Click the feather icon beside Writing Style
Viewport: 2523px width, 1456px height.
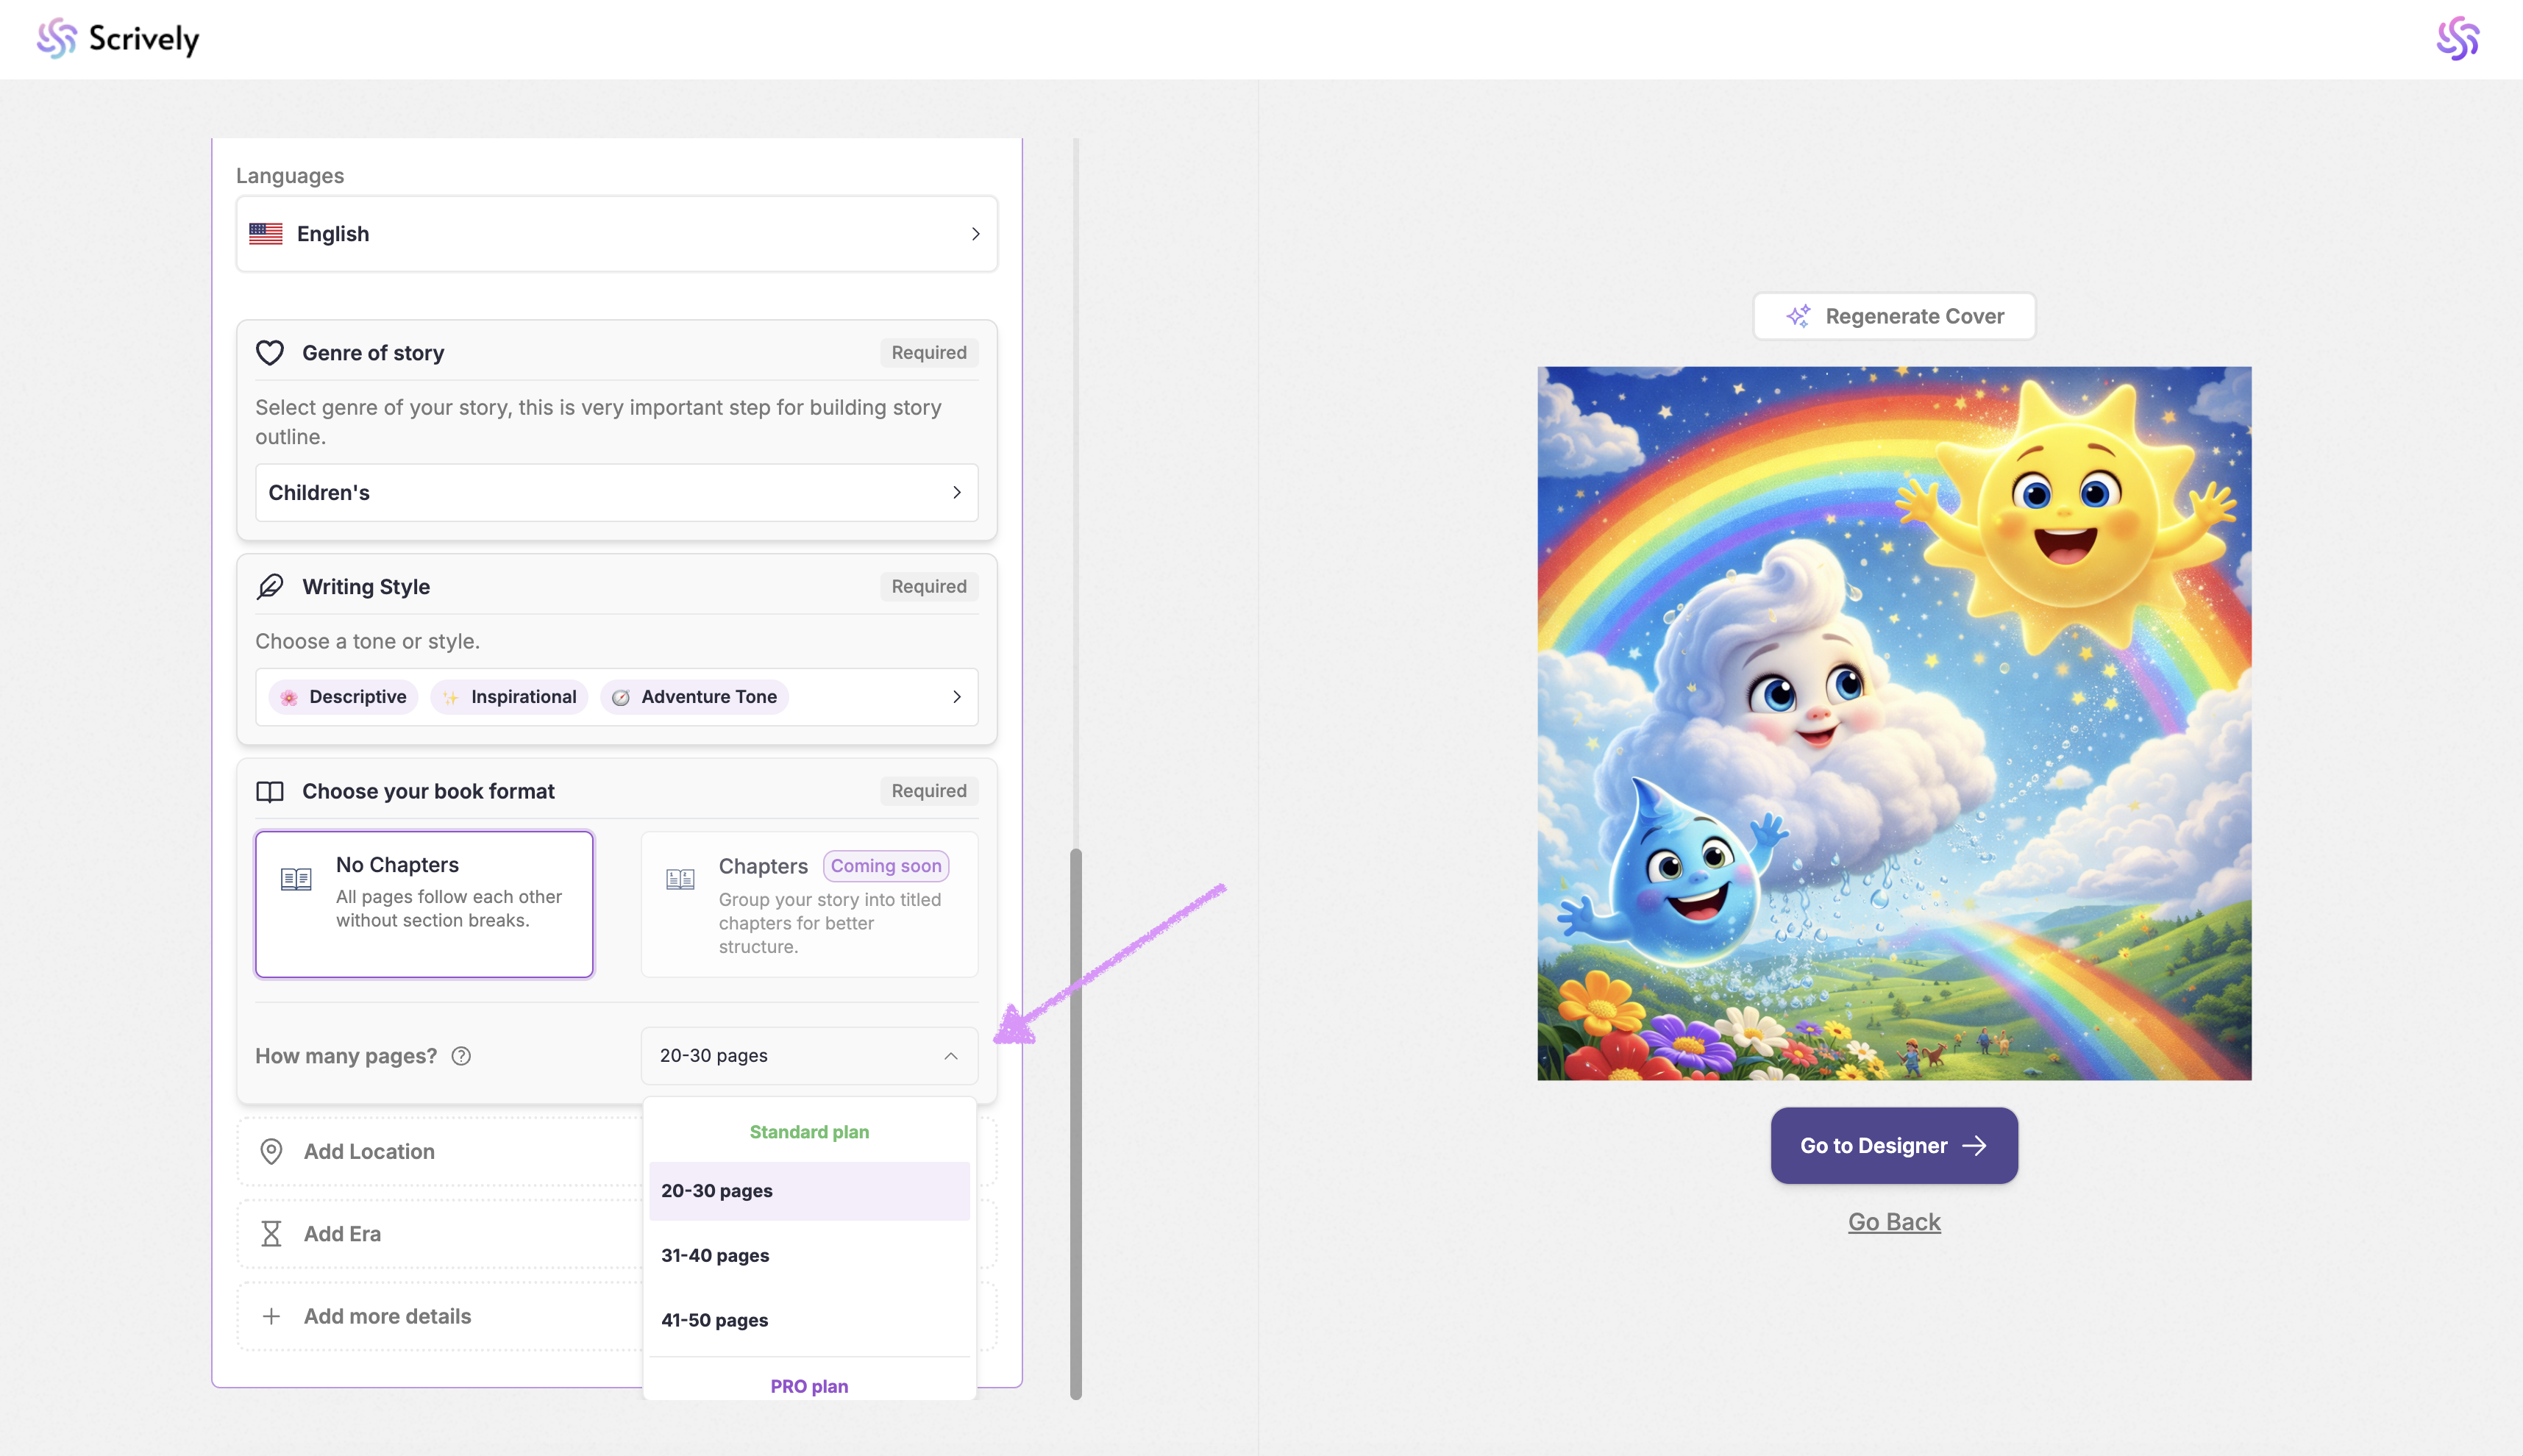coord(270,587)
